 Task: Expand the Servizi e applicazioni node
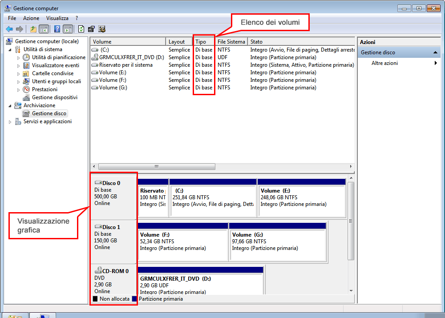tap(10, 122)
